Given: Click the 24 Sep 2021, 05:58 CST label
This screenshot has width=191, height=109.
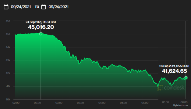Looking at the screenshot, I should coord(175,66).
